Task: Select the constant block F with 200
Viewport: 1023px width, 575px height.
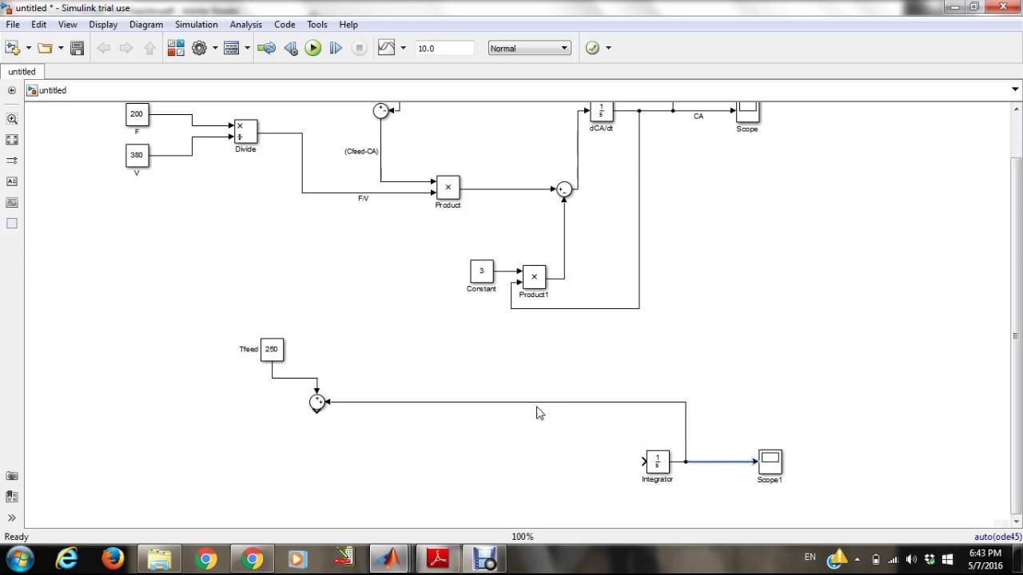Action: [x=137, y=114]
